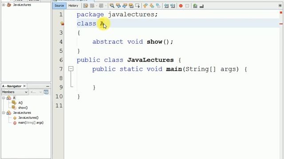Screen dimensions: 284x159
Task: Click the Find Next Occurrence icon
Action: tap(125, 6)
